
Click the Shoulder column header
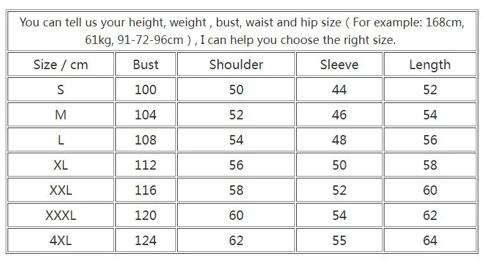[x=236, y=64]
